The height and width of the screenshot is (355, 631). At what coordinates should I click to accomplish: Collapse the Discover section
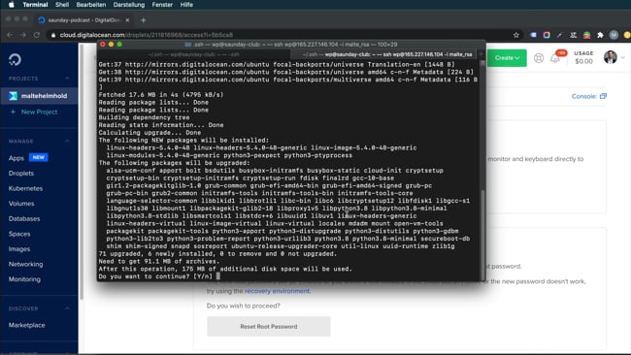(x=67, y=308)
